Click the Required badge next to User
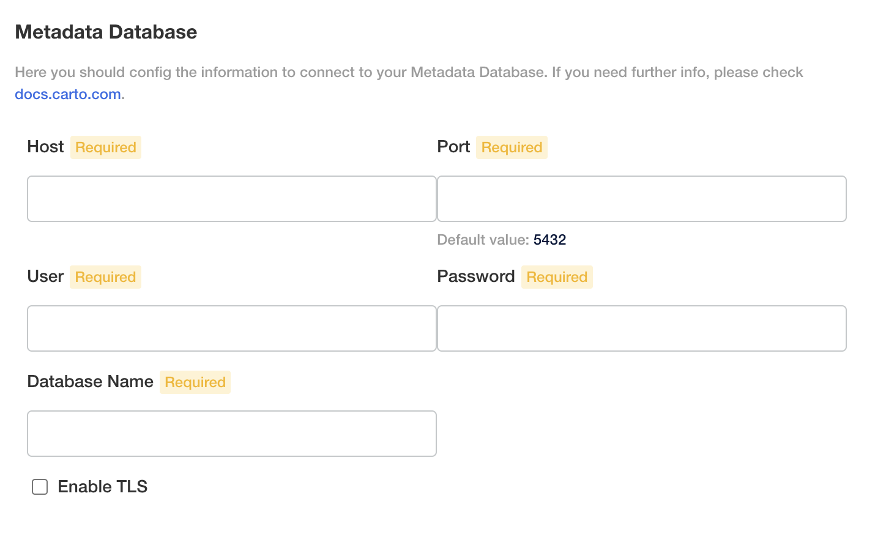This screenshot has height=559, width=875. click(105, 277)
